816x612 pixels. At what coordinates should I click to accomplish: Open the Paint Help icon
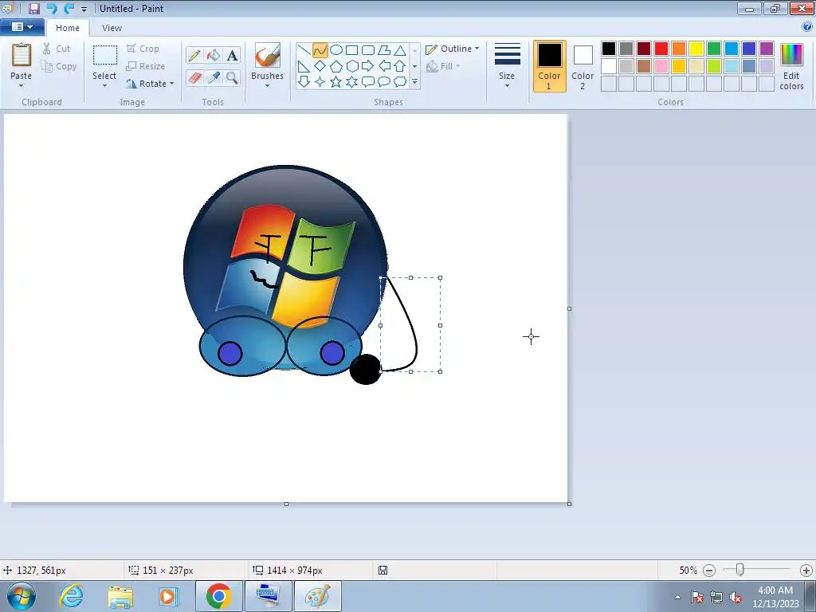(807, 27)
